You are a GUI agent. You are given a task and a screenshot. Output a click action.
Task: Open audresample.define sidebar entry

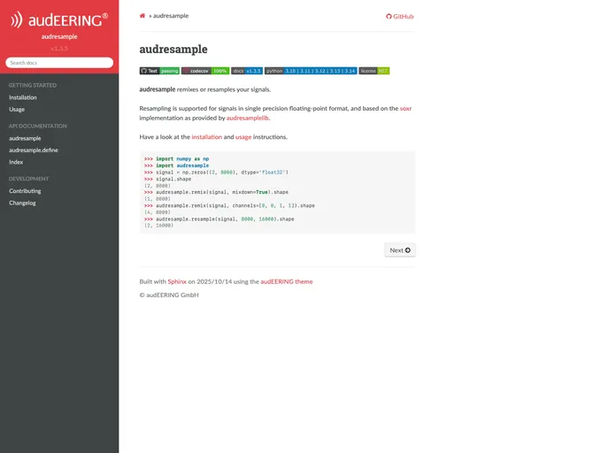34,150
